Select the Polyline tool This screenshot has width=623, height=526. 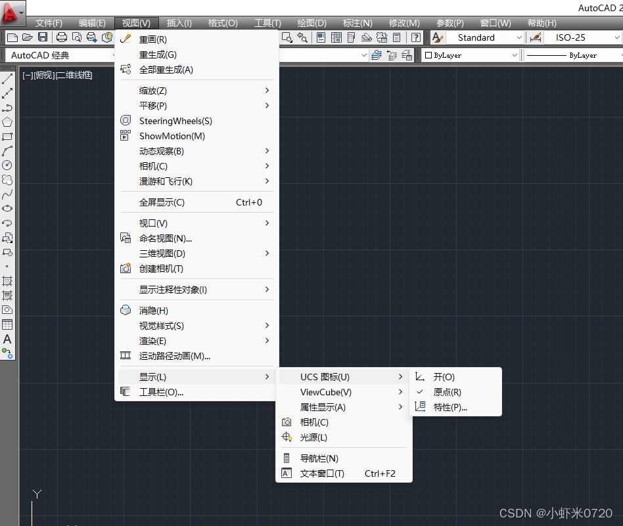(x=7, y=108)
